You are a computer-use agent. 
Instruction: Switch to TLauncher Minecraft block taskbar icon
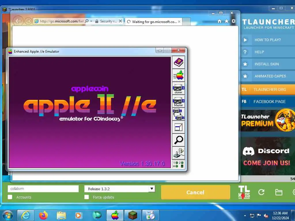(133, 215)
